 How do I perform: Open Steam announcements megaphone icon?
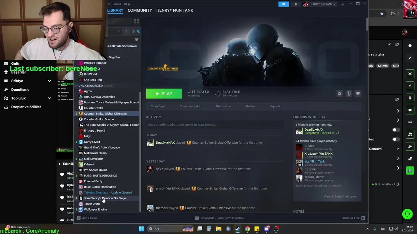[x=283, y=4]
